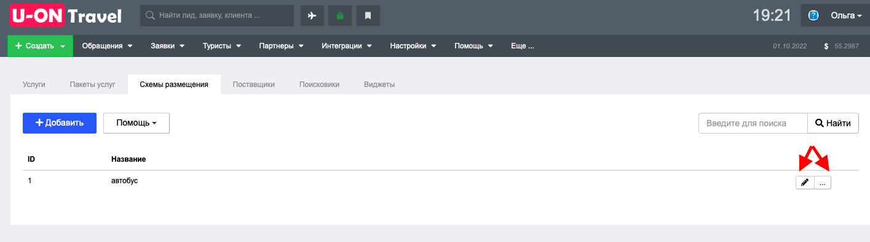Viewport: 870px width, 242px height.
Task: Open the Туристы menu
Action: click(222, 46)
